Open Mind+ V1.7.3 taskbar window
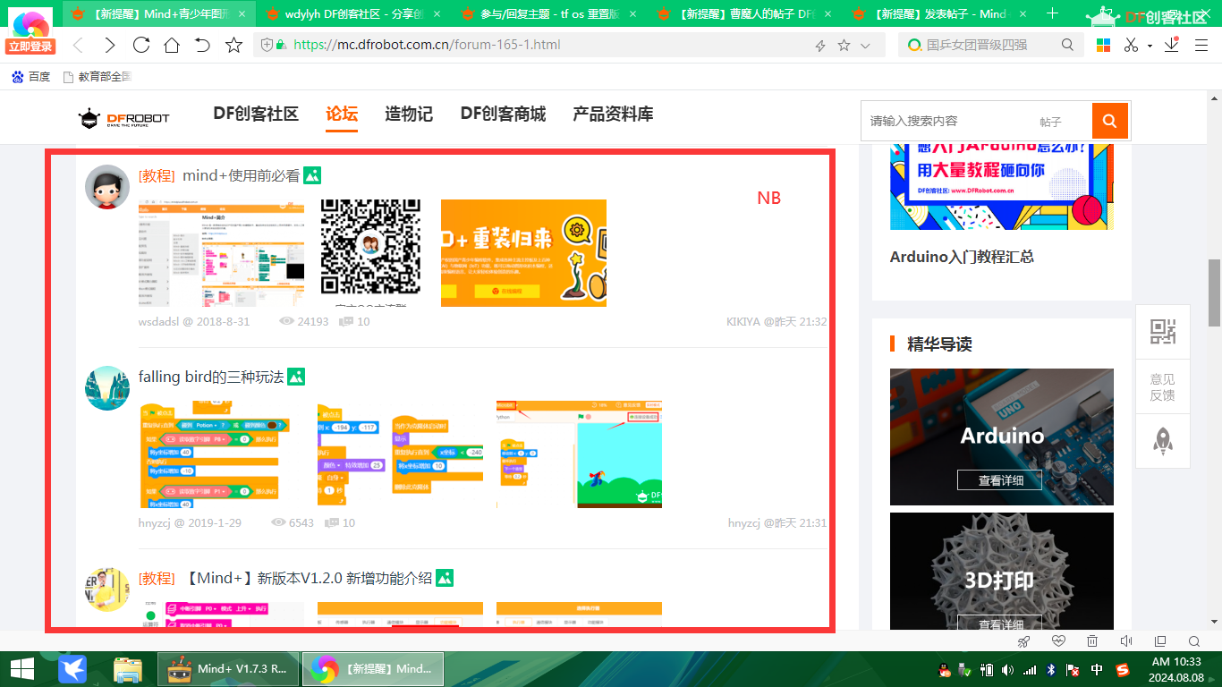Viewport: 1222px width, 687px height. [227, 668]
